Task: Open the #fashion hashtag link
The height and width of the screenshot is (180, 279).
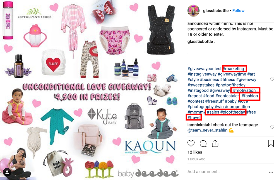Action: click(250, 96)
